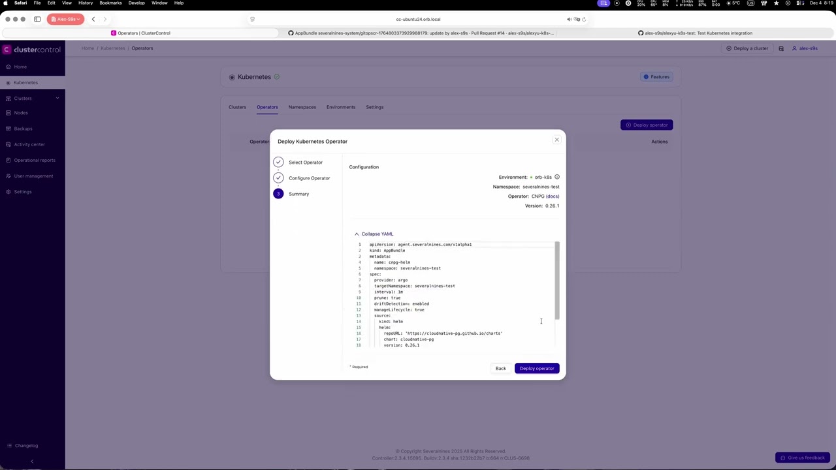The image size is (836, 470).
Task: Click Deploy operator in dialog footer
Action: (537, 368)
